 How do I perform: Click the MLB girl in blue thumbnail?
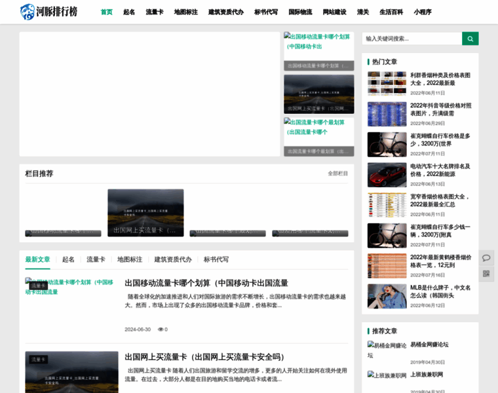[x=387, y=296]
